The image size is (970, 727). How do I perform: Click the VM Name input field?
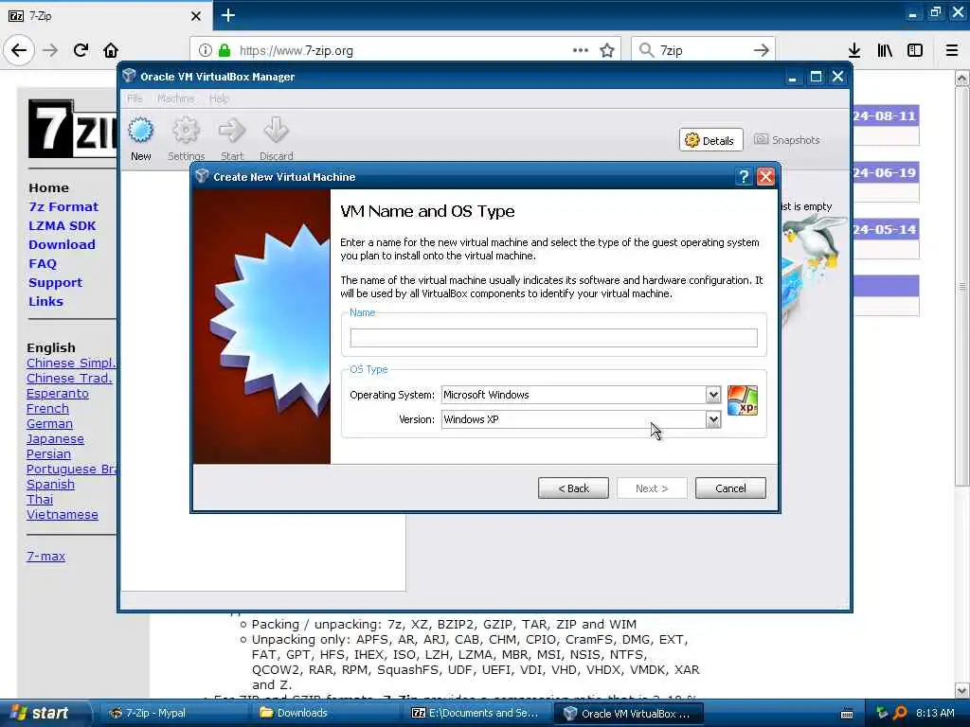(x=553, y=338)
